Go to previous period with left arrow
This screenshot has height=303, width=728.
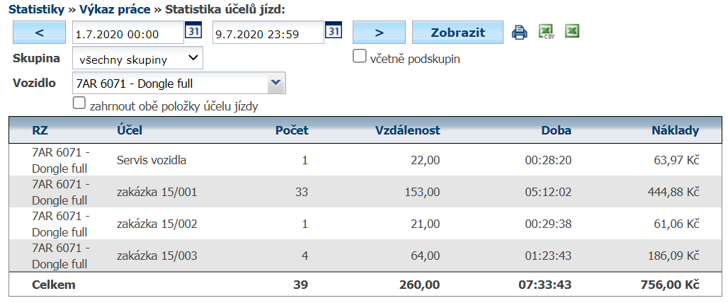pos(40,33)
